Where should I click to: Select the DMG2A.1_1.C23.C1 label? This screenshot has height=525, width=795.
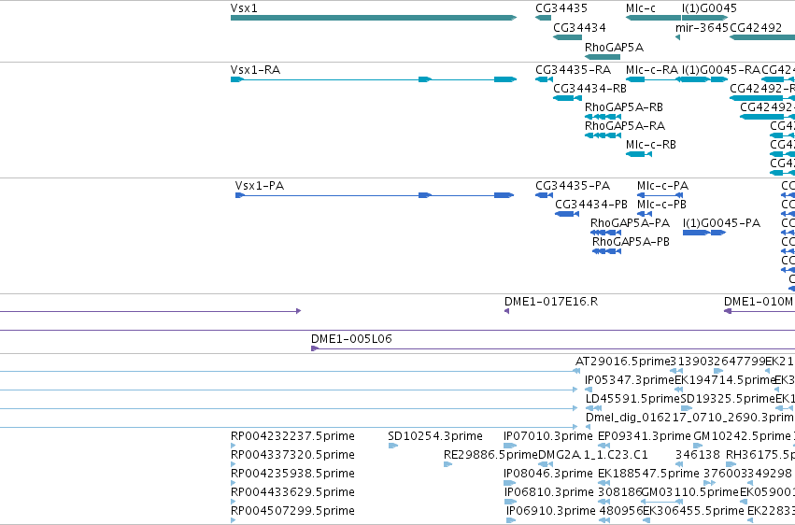(592, 455)
